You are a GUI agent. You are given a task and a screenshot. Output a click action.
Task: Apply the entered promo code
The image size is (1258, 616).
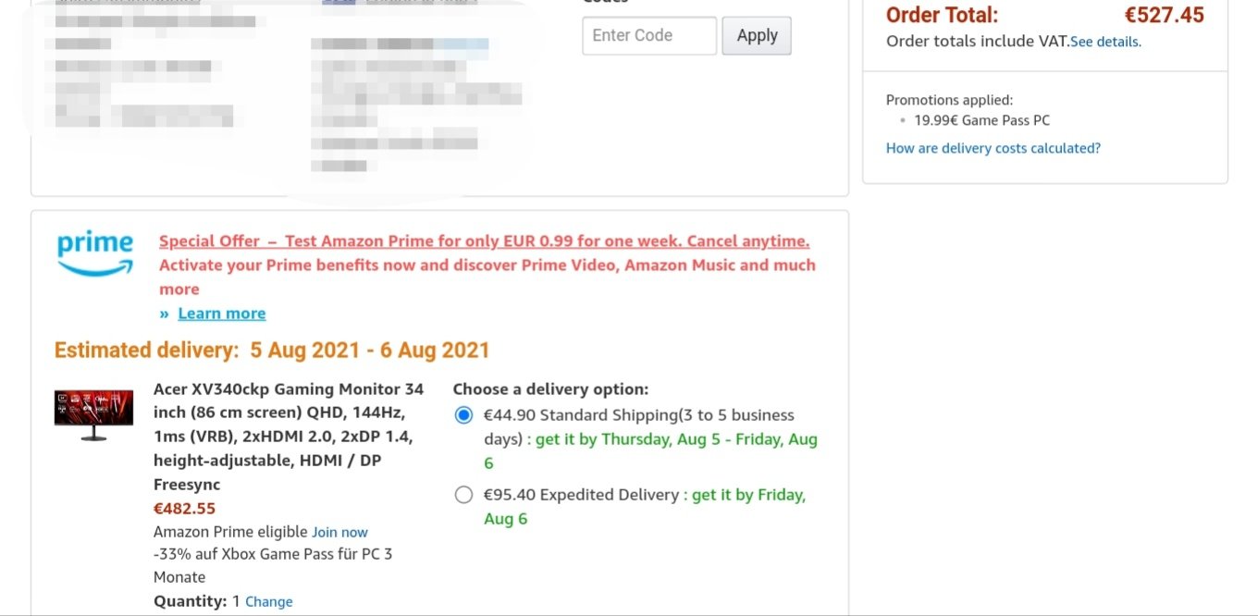pyautogui.click(x=757, y=36)
